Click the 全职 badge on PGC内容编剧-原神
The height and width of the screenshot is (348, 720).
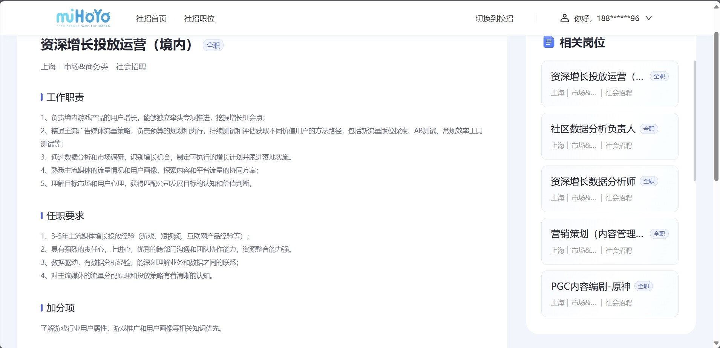click(643, 286)
